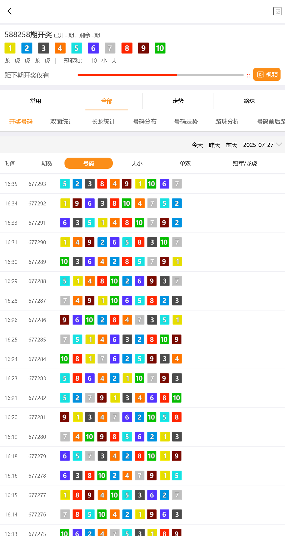285x536 pixels.
Task: Select period number 677282
Action: coord(37,398)
